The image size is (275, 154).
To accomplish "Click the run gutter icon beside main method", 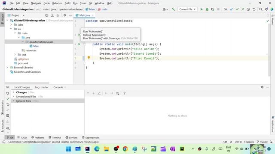I will (79, 44).
